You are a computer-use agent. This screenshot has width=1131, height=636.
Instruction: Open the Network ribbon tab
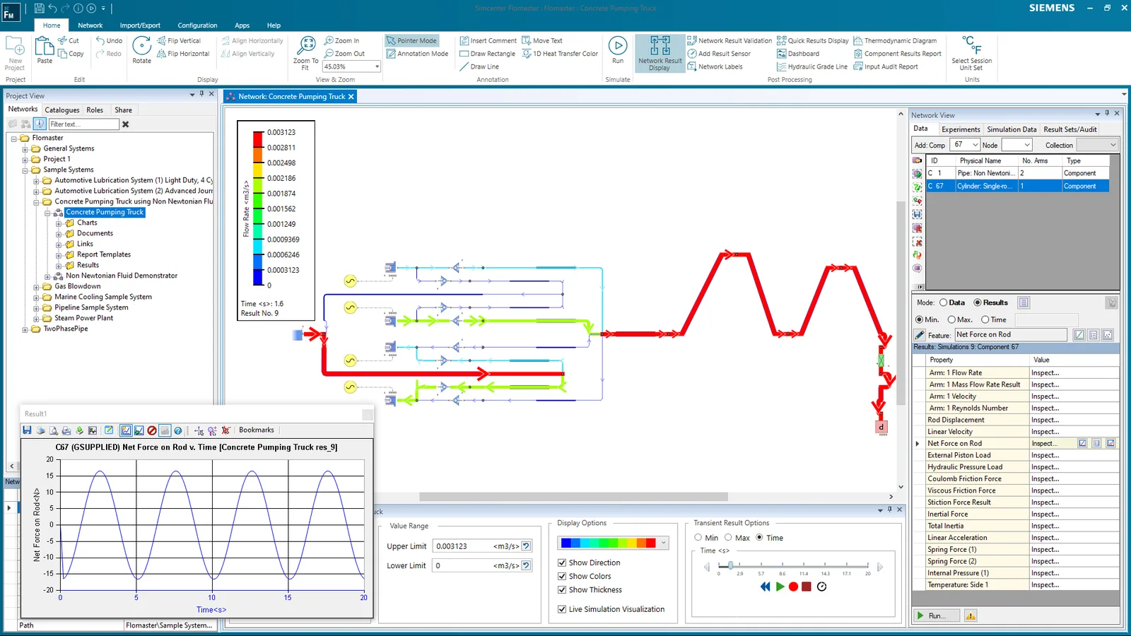pos(90,25)
